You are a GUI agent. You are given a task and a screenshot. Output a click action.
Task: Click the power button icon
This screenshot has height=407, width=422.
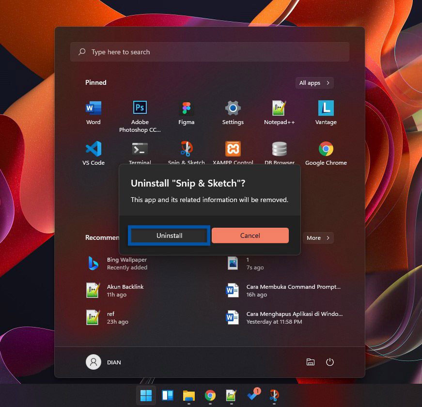330,362
